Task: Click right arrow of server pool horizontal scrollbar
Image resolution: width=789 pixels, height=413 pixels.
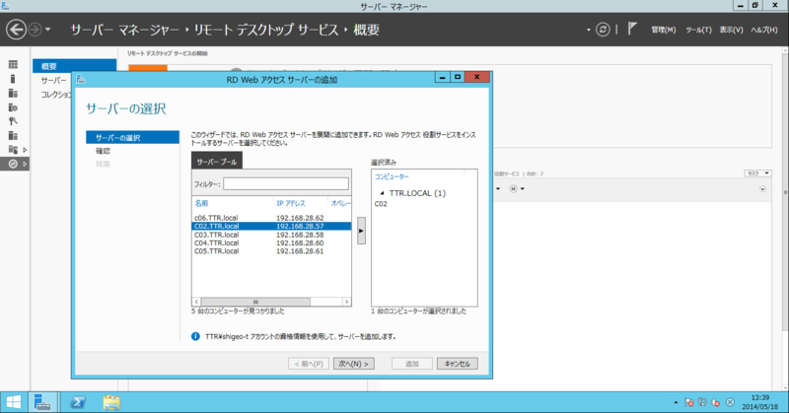Action: click(347, 302)
